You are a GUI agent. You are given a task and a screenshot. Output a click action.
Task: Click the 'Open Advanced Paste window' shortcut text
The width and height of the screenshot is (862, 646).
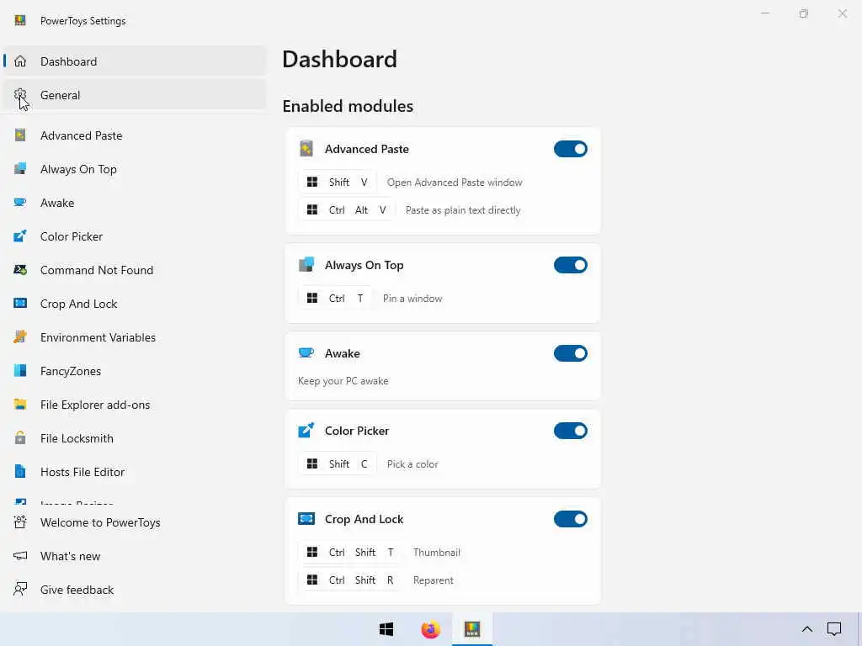point(455,183)
